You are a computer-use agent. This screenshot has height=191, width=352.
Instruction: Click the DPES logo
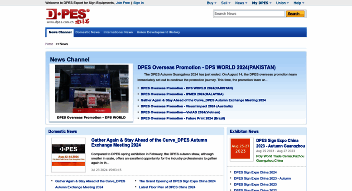pos(68,16)
